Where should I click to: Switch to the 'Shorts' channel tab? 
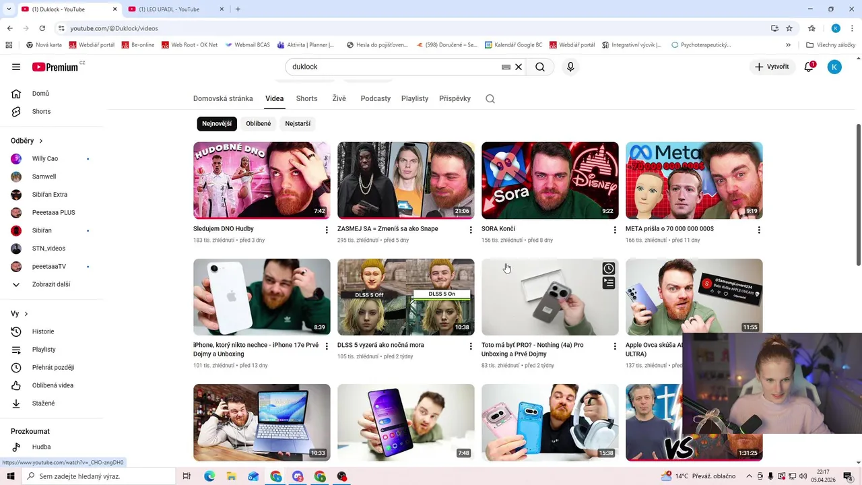tap(306, 98)
